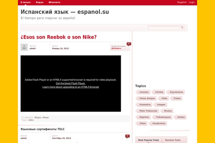215x143 pixels.
Task: Focus the search input field
Action: coord(164,28)
